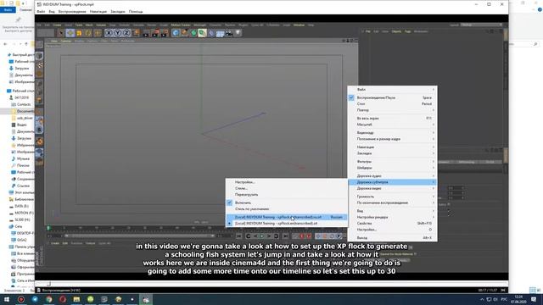Open the Помощь menu in the player menu bar
This screenshot has height=305, width=543.
[136, 11]
